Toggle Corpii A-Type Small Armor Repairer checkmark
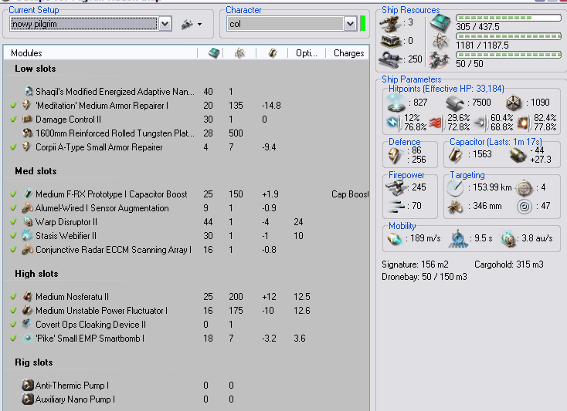 point(13,147)
